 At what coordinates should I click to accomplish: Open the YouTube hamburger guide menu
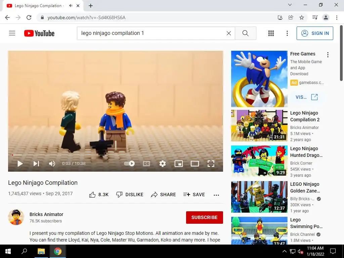[12, 33]
